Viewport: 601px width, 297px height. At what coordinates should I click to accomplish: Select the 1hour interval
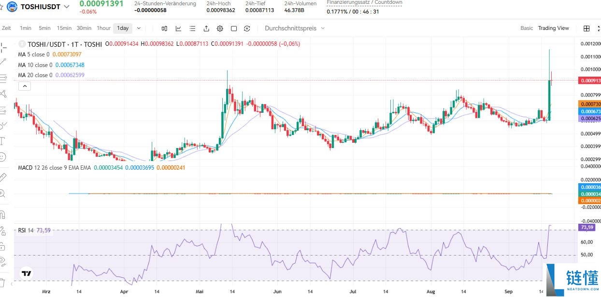click(103, 28)
